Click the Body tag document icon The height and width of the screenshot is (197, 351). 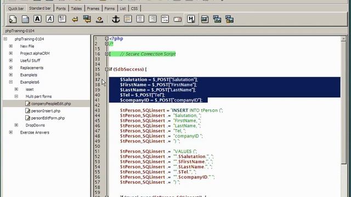click(25, 19)
